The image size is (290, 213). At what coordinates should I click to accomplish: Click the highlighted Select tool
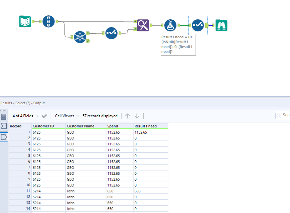coord(198,25)
